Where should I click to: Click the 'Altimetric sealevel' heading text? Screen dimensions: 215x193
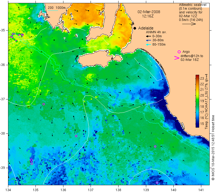[x=192, y=5]
